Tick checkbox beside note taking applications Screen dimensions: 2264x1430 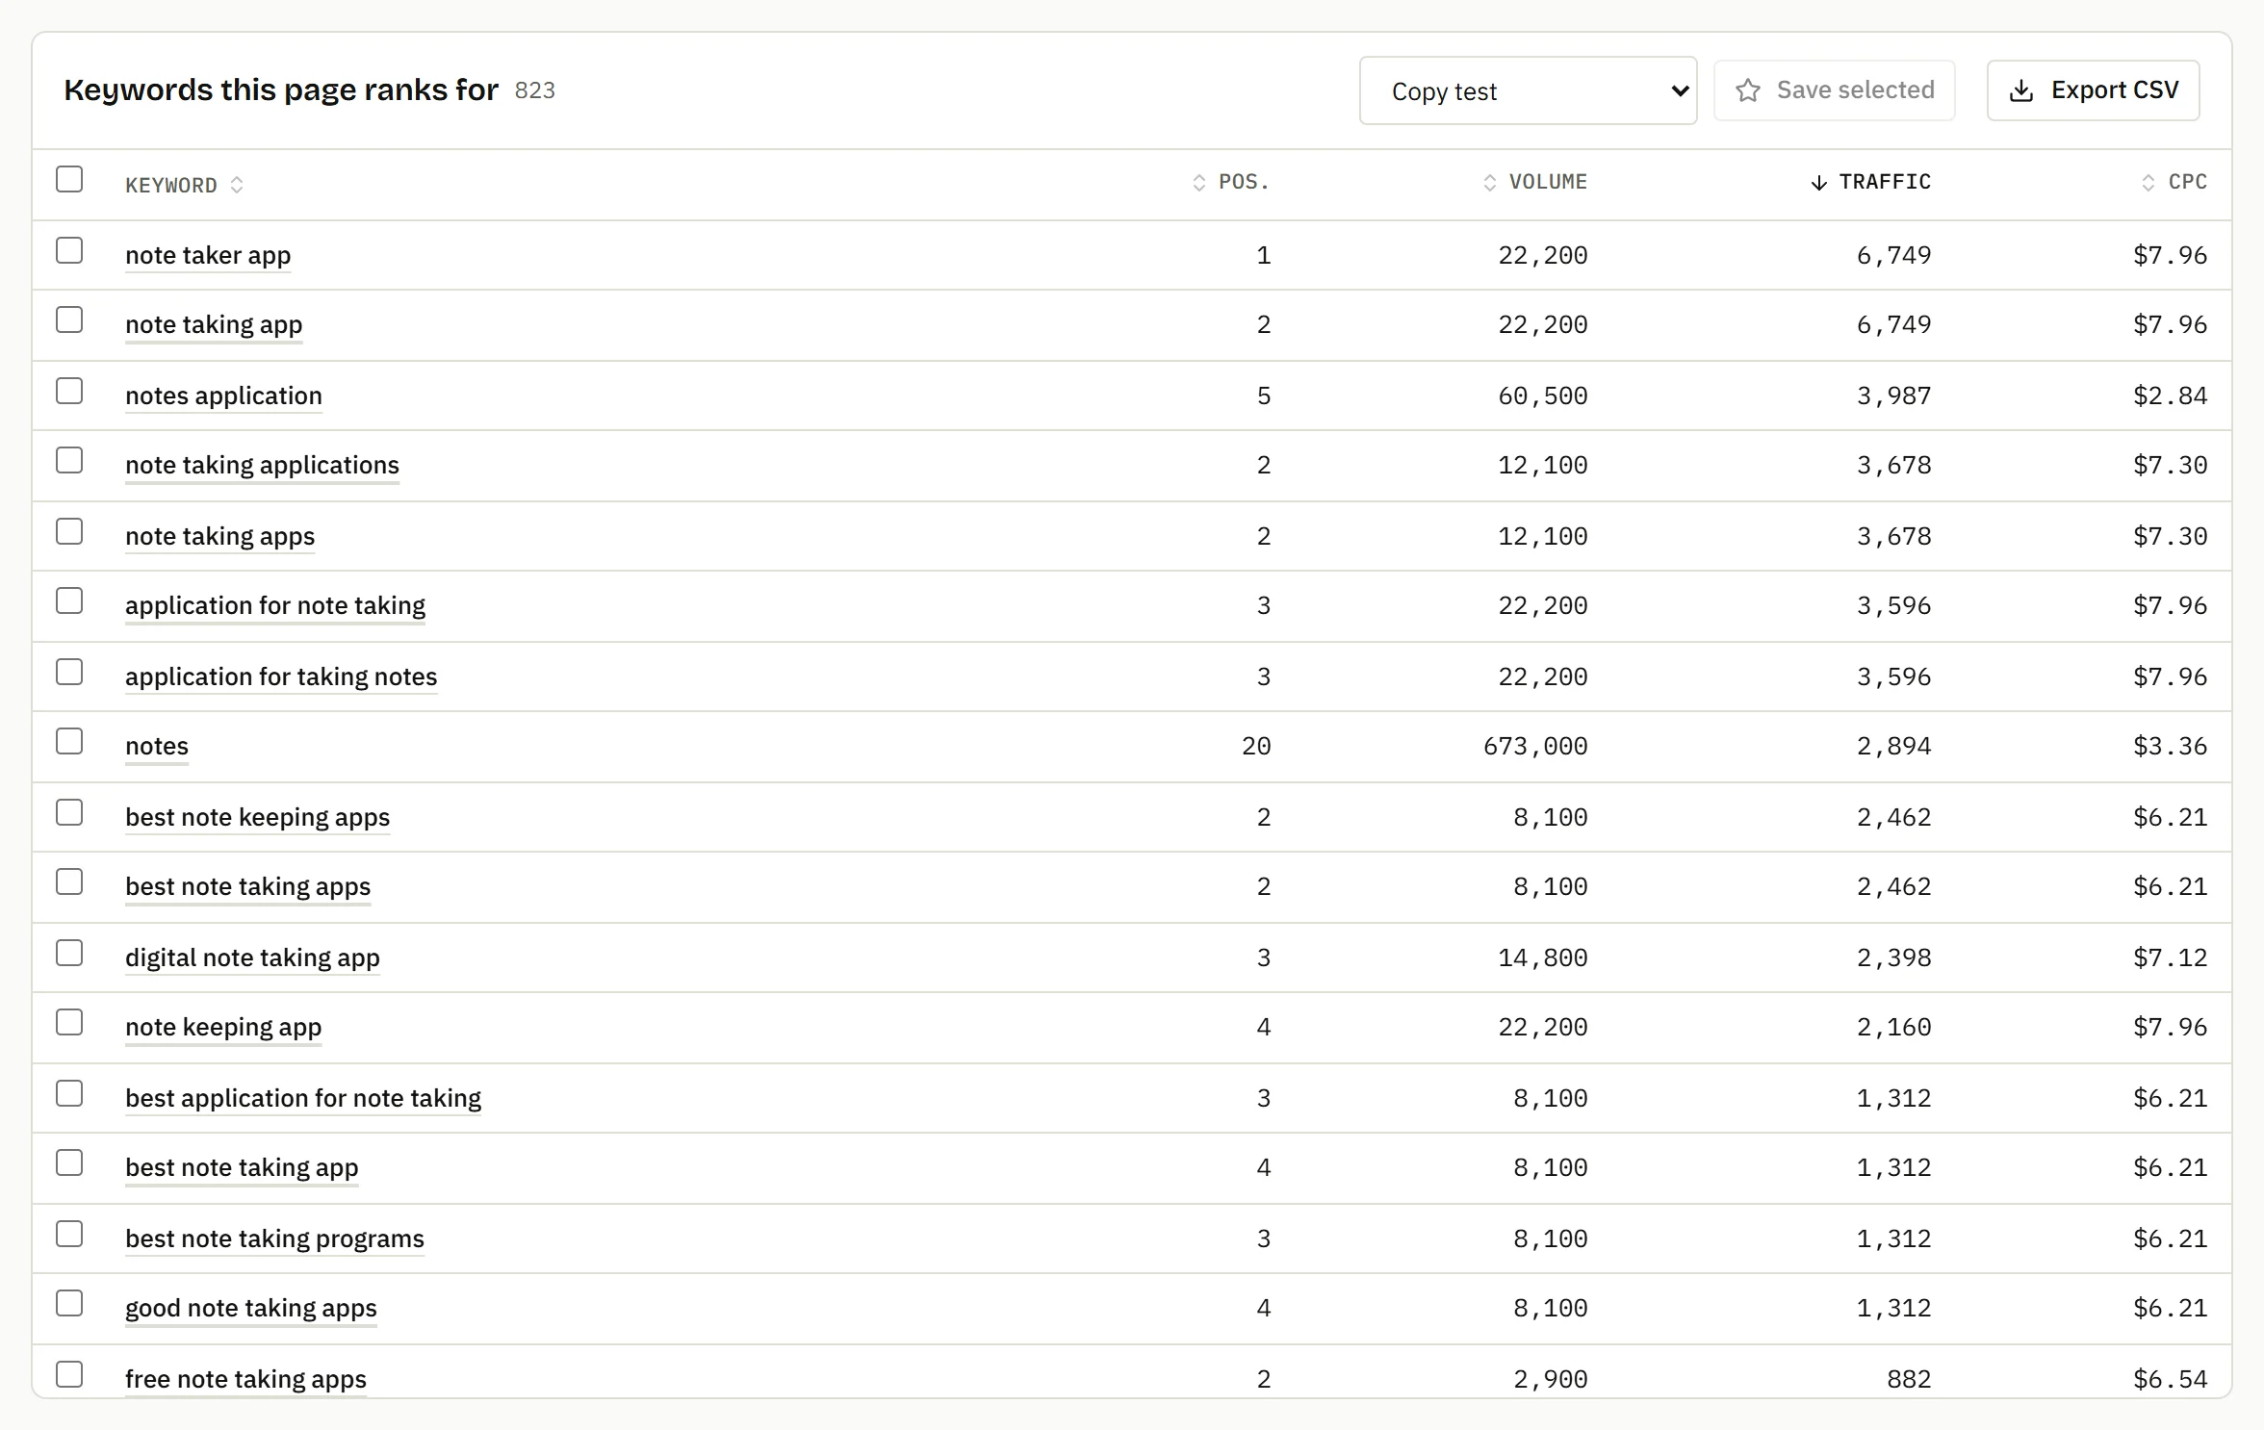[x=69, y=461]
